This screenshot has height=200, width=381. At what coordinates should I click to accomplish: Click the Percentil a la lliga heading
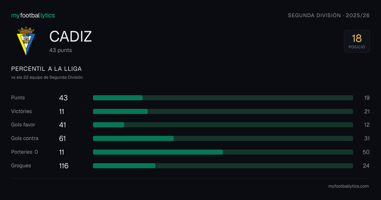pos(46,69)
